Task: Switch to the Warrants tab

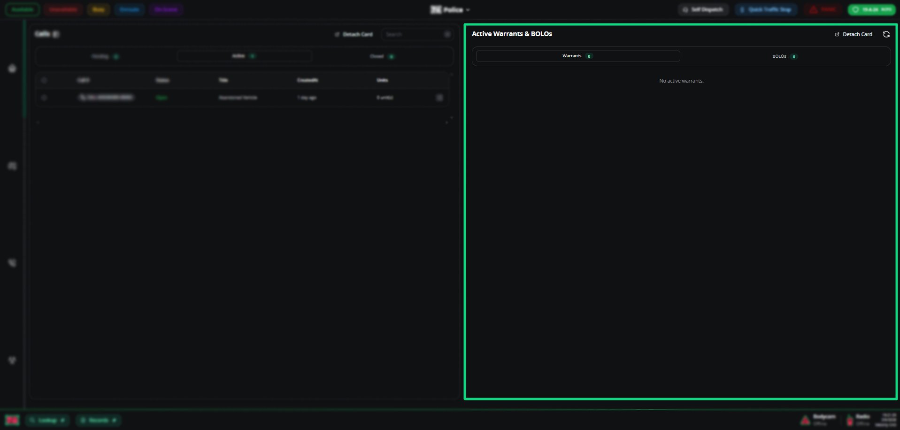Action: [x=578, y=56]
